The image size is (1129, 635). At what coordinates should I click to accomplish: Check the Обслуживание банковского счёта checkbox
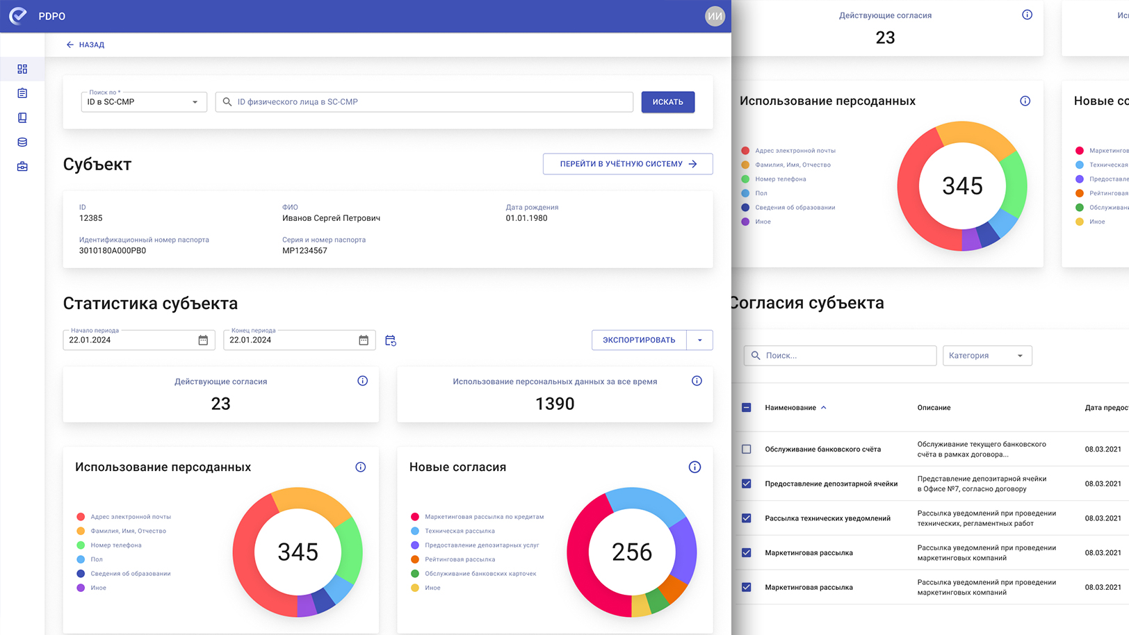(x=747, y=450)
